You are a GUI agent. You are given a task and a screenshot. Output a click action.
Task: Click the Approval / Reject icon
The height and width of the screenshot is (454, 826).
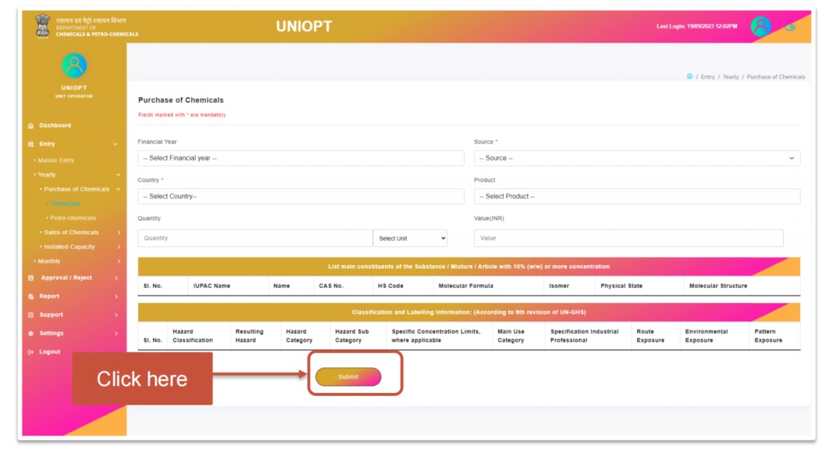pyautogui.click(x=31, y=278)
